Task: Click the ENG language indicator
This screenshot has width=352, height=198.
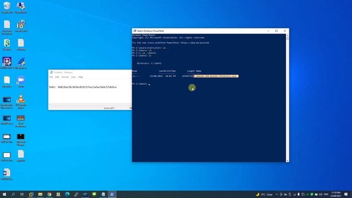Action: (x=326, y=194)
